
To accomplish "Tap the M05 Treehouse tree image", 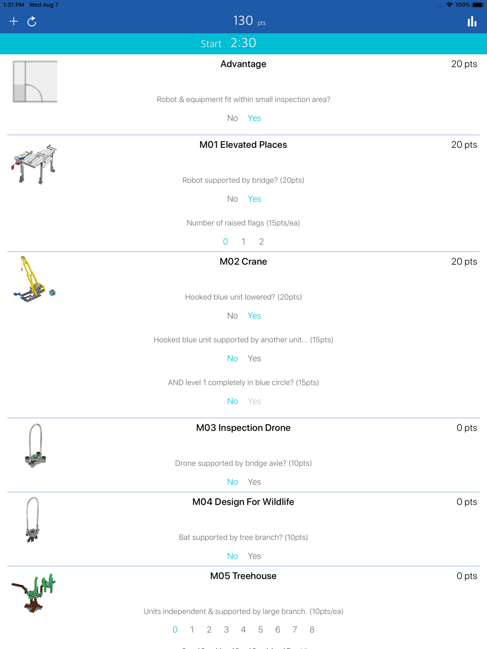I will click(34, 593).
